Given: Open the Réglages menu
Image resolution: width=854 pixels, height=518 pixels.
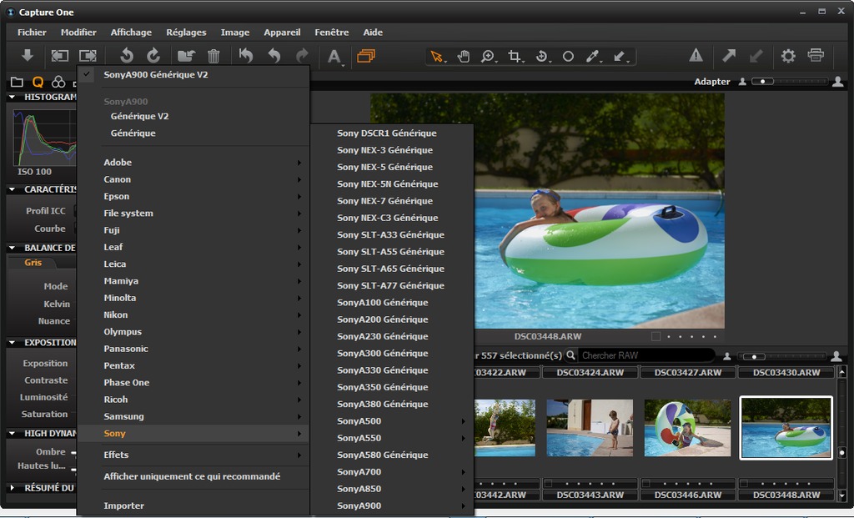Looking at the screenshot, I should pyautogui.click(x=186, y=33).
